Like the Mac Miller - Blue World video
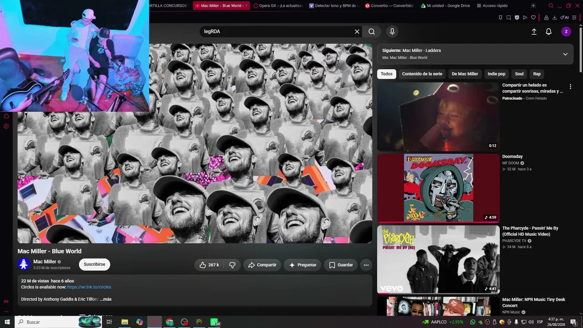Image resolution: width=583 pixels, height=328 pixels. point(209,265)
